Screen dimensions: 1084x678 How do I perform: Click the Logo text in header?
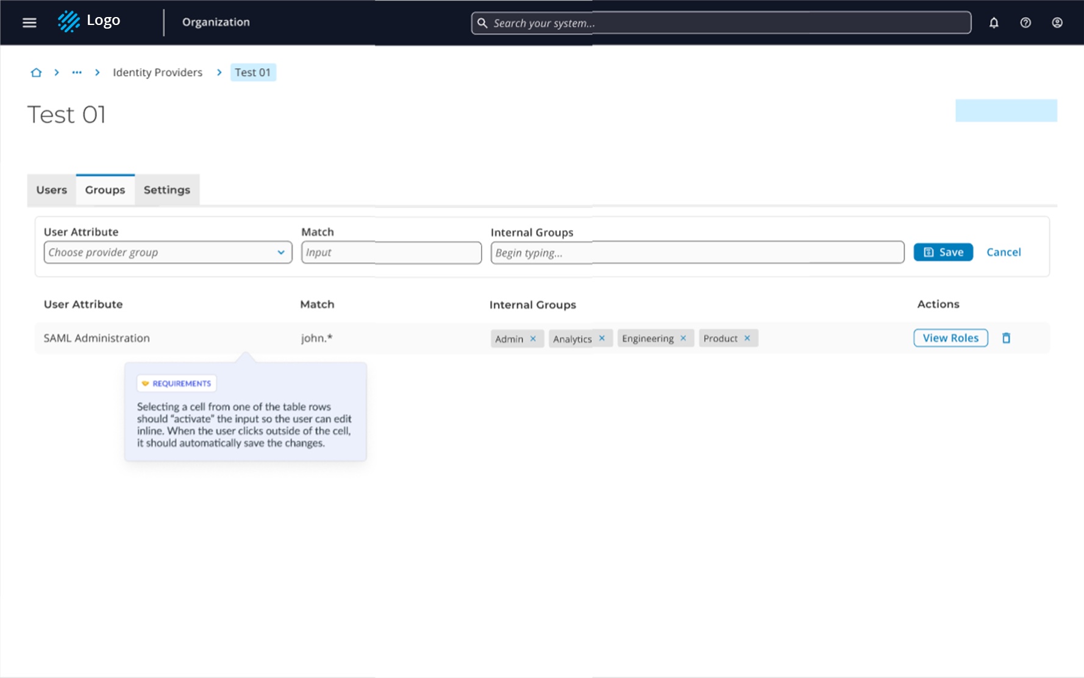pos(103,20)
